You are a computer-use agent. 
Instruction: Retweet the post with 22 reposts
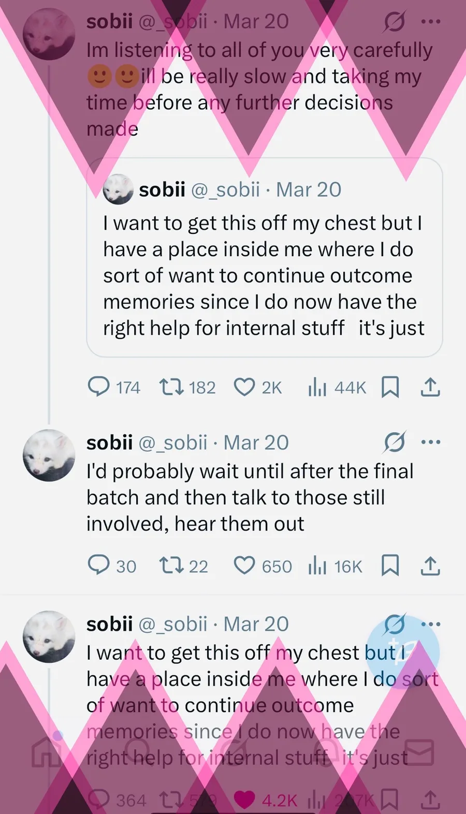(x=171, y=566)
